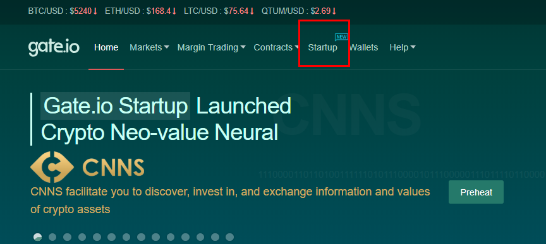This screenshot has height=244, width=546.
Task: Open the Startup menu item
Action: point(322,47)
